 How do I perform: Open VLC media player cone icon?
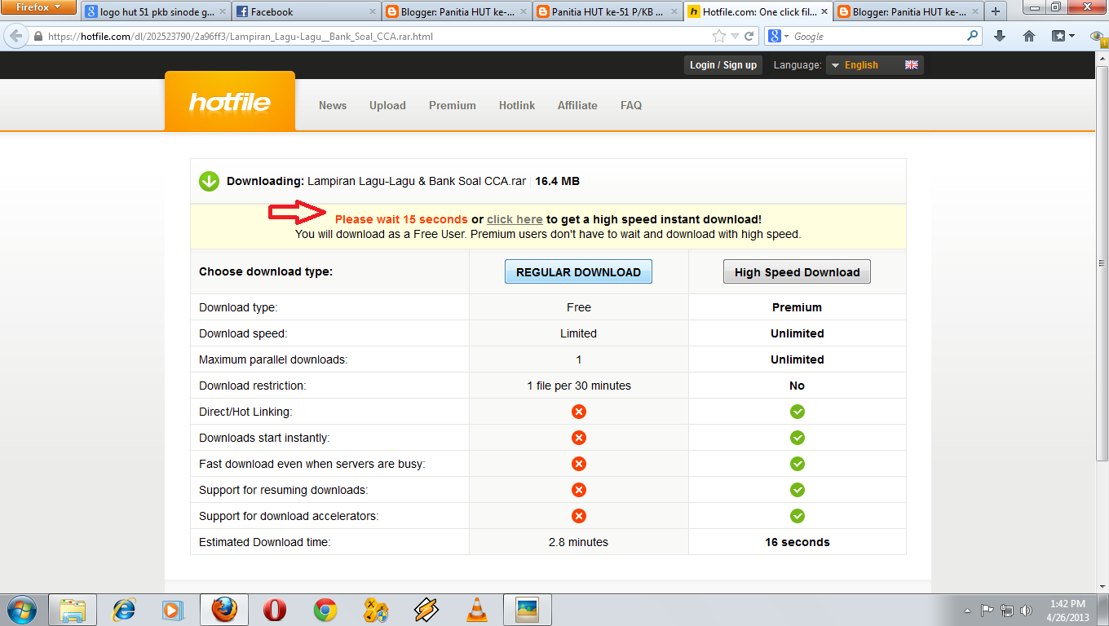(x=476, y=610)
